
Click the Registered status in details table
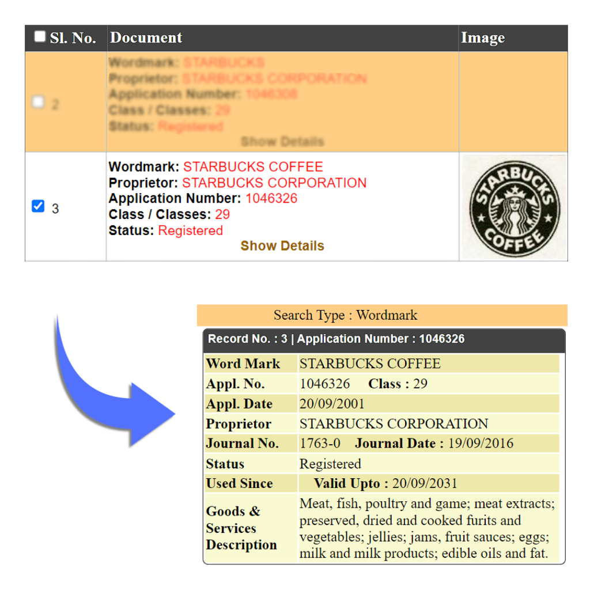coord(330,464)
